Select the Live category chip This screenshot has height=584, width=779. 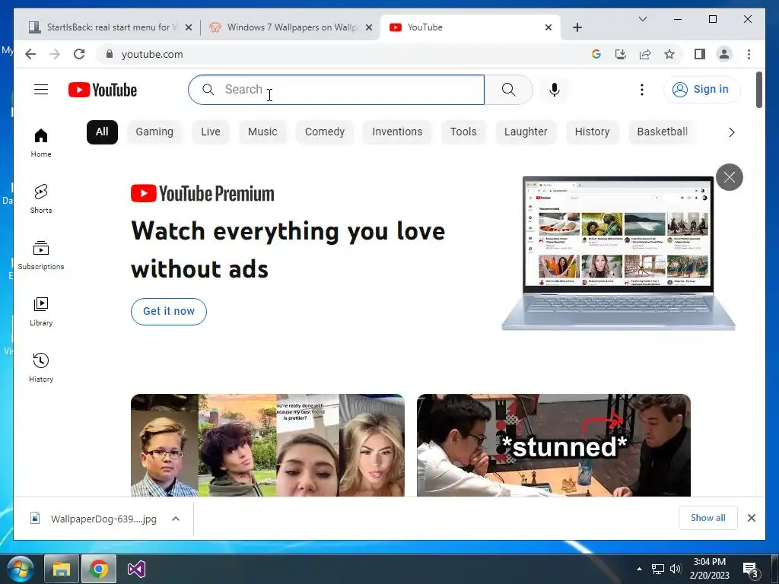pos(211,132)
